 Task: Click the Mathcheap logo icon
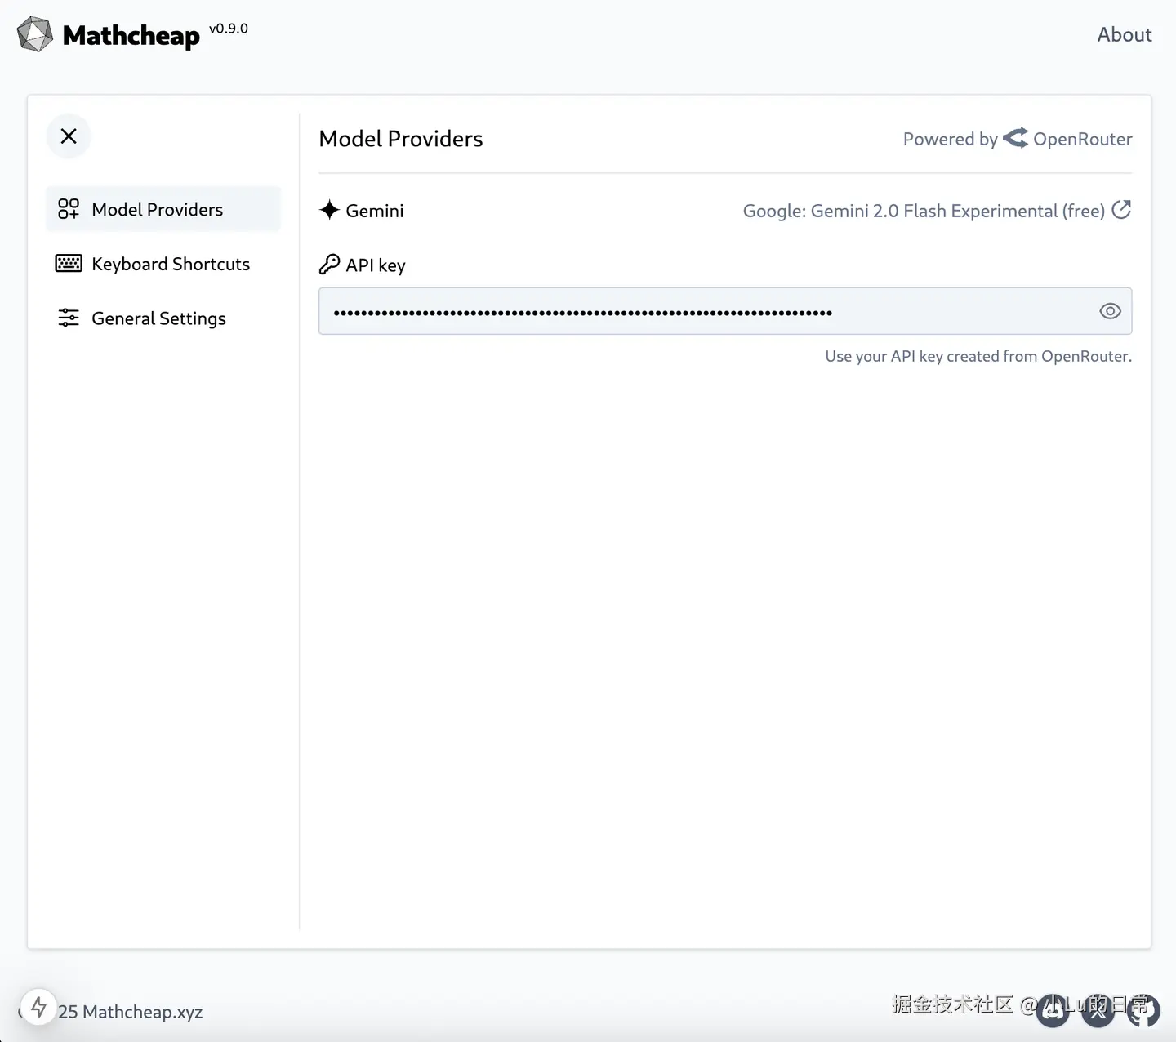point(35,34)
